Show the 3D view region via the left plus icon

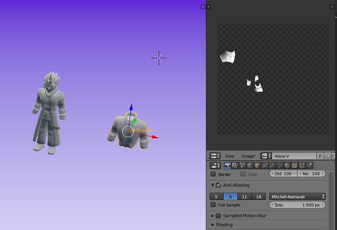pyautogui.click(x=203, y=7)
